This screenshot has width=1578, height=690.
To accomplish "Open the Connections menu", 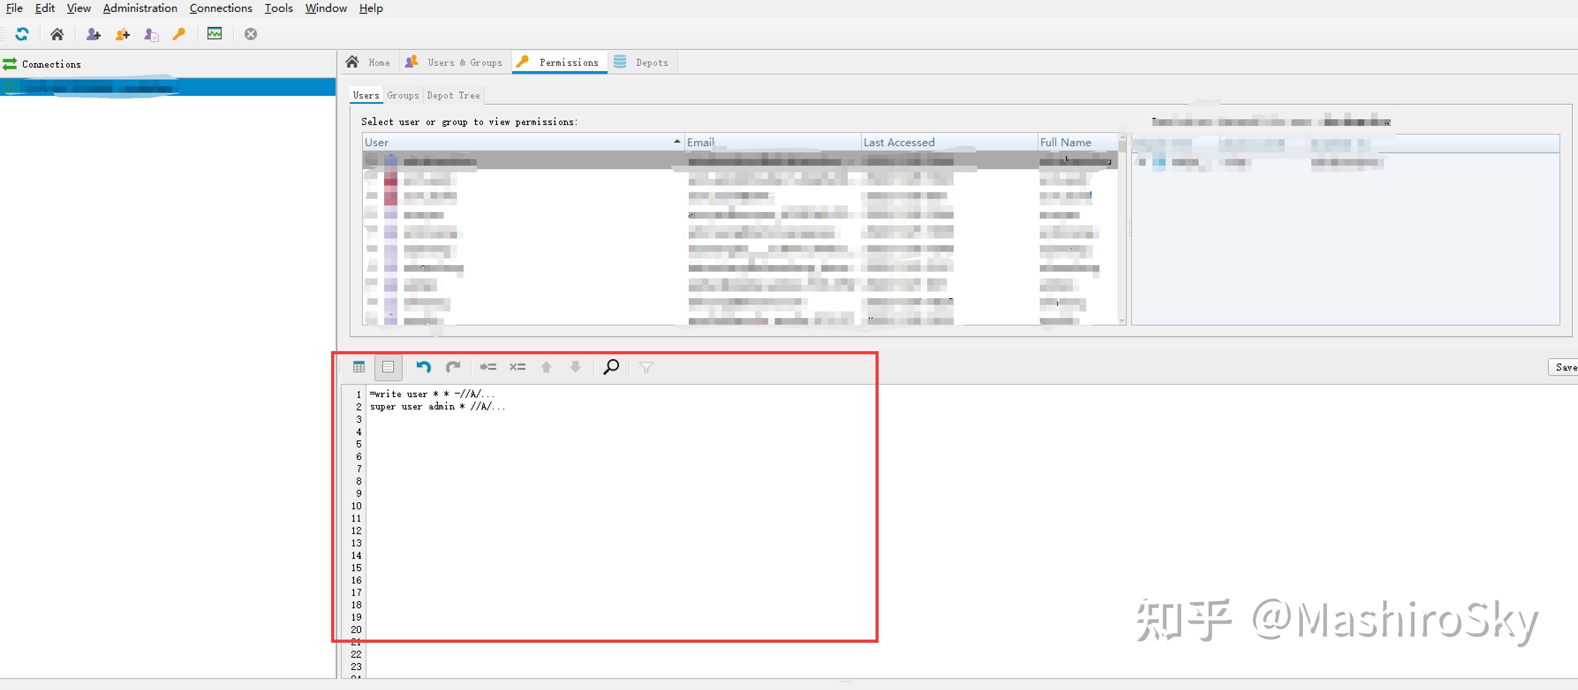I will (220, 8).
